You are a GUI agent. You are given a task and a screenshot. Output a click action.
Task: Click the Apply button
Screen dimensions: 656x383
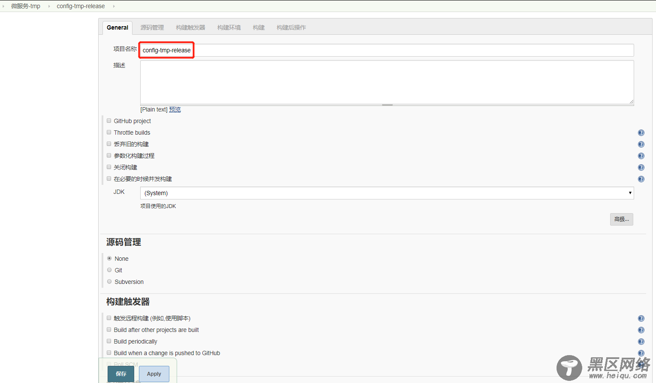pos(154,374)
